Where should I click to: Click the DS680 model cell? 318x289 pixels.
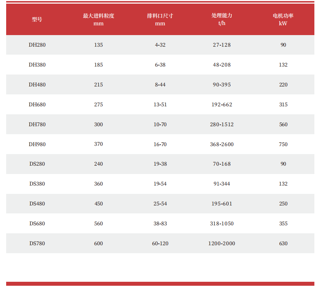(37, 224)
